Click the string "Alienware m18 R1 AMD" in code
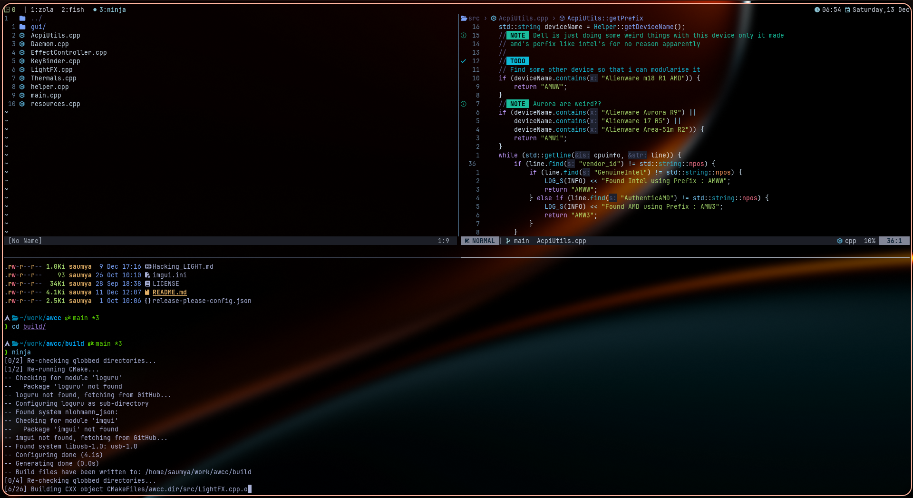 [643, 78]
